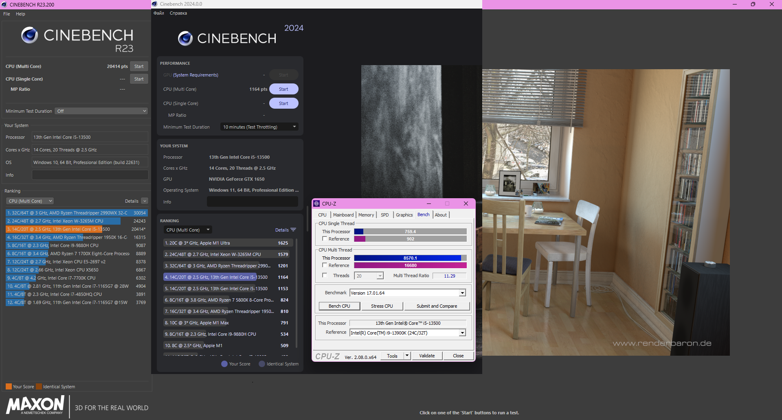This screenshot has height=420, width=782.
Task: Start the R23 CPU (Single Core) test
Action: tap(139, 79)
